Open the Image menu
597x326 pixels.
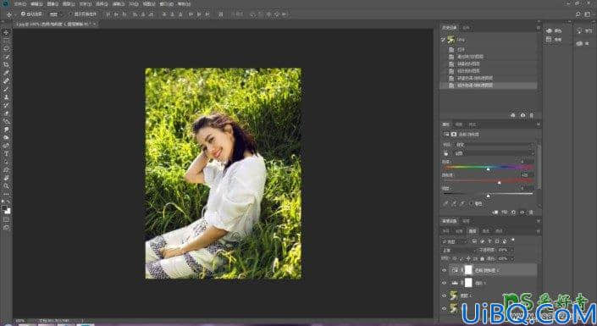pos(53,4)
